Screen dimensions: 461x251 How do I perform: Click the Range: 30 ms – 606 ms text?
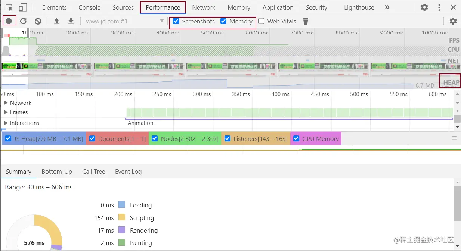pyautogui.click(x=39, y=187)
